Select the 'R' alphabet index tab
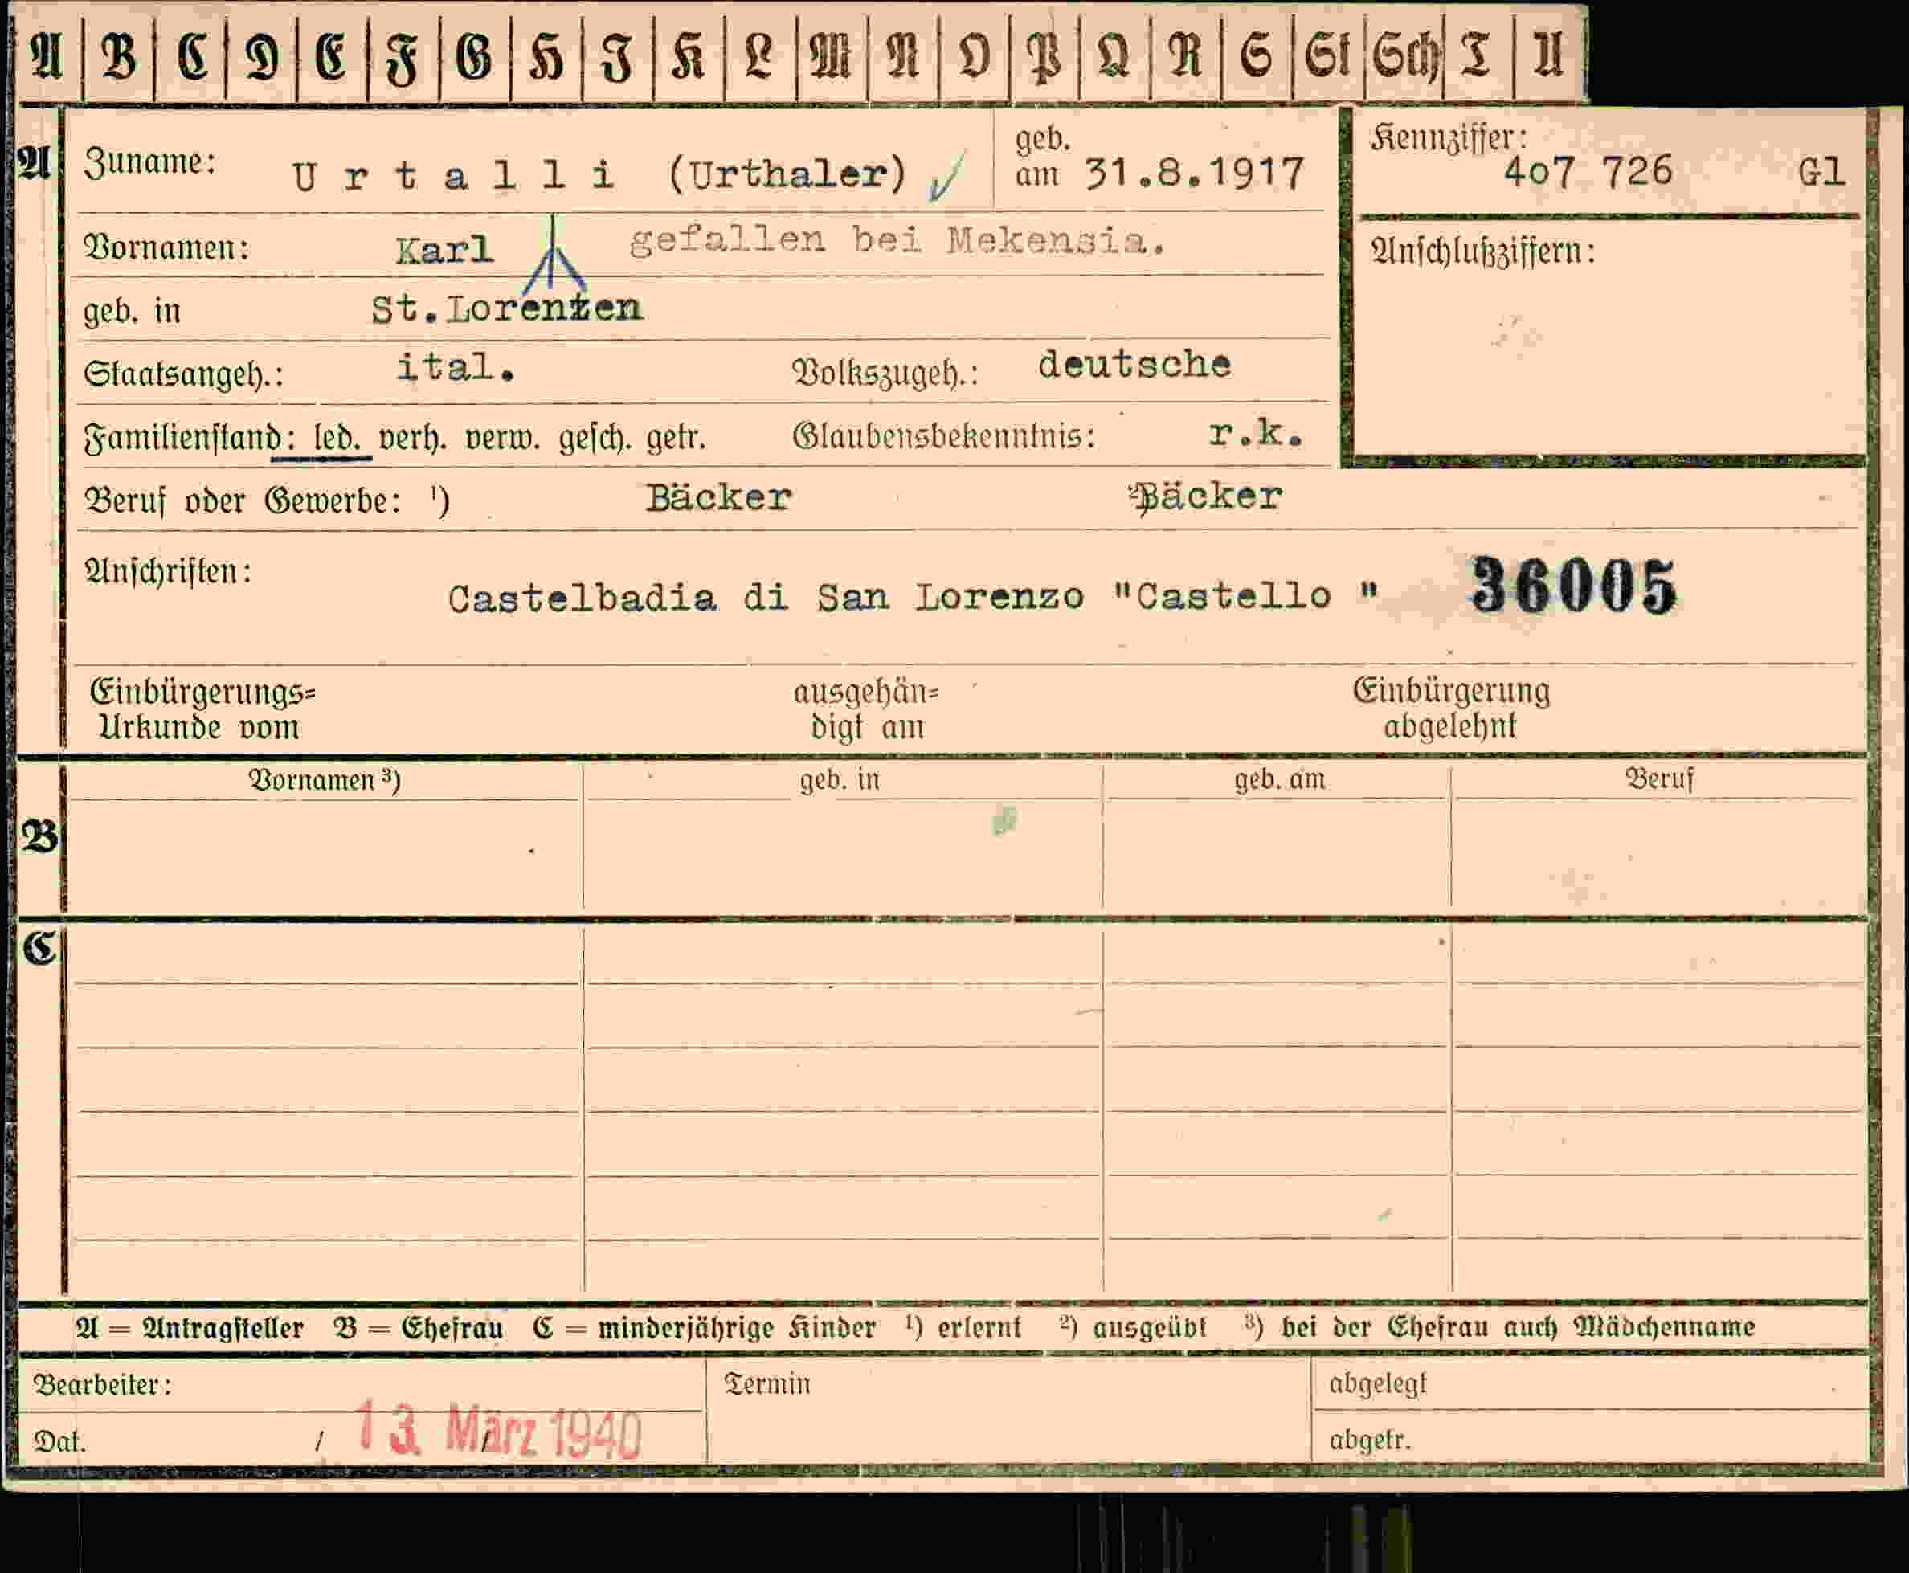The width and height of the screenshot is (1909, 1573). [x=1185, y=57]
